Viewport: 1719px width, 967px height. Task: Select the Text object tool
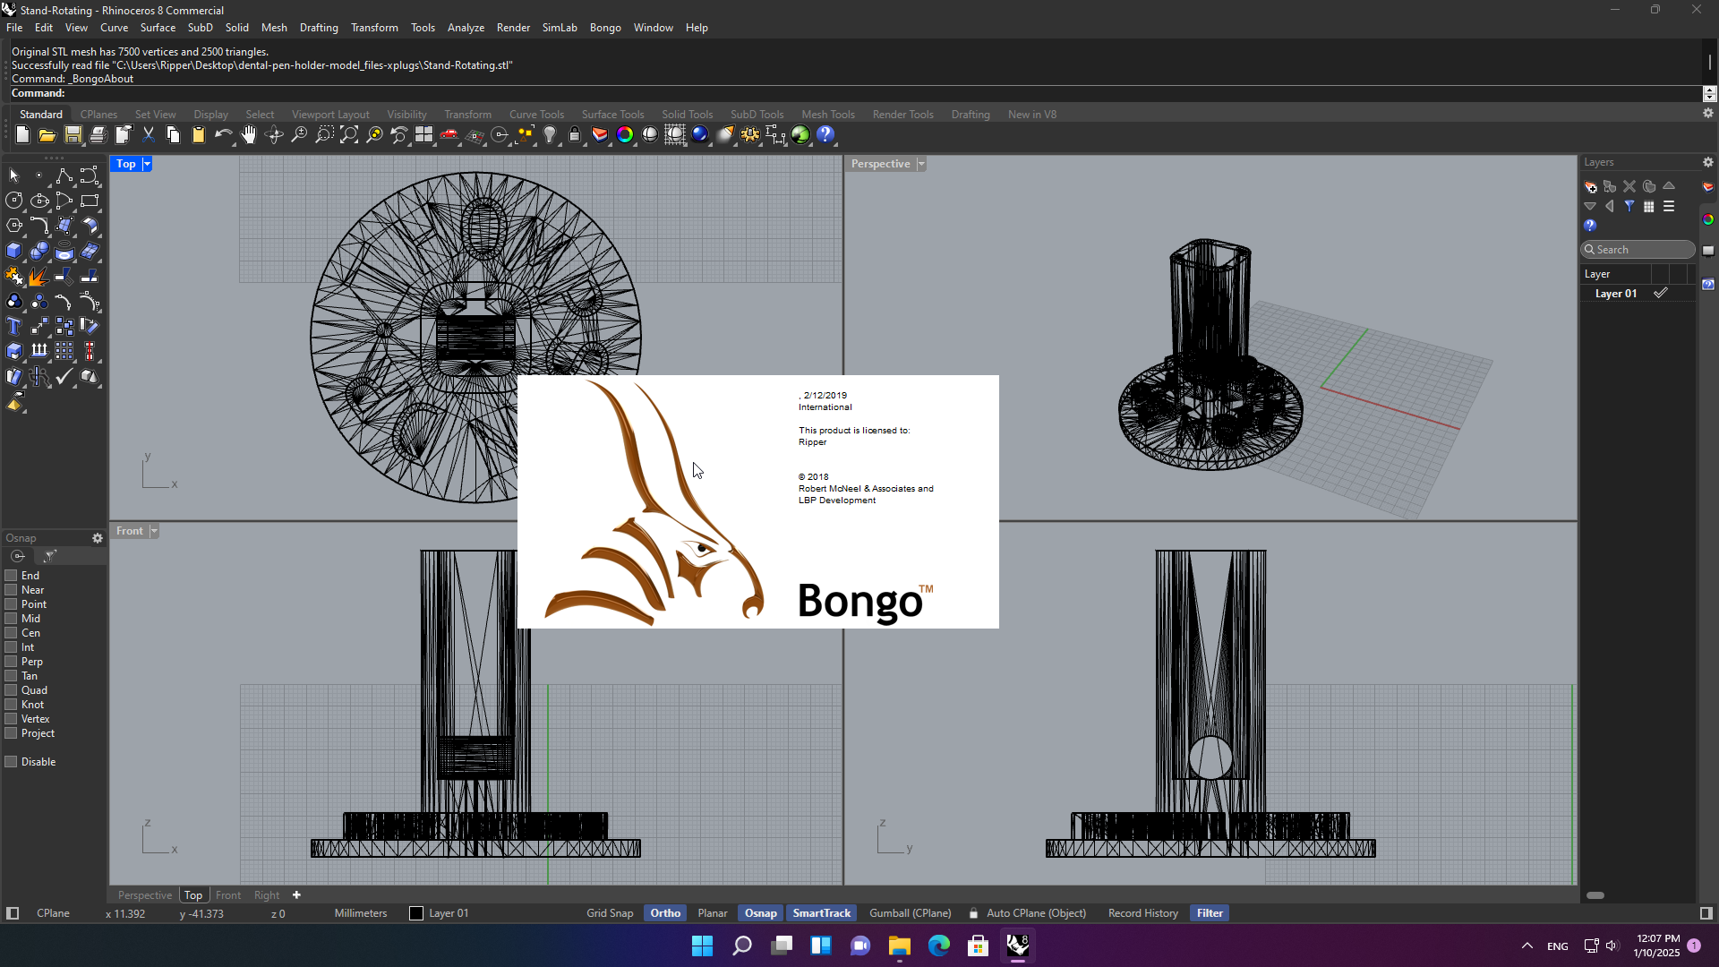pyautogui.click(x=14, y=326)
